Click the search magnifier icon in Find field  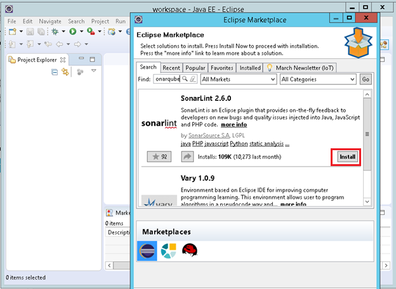(x=185, y=79)
